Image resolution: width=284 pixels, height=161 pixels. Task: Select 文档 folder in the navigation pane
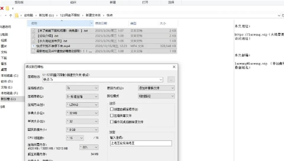click(4, 52)
